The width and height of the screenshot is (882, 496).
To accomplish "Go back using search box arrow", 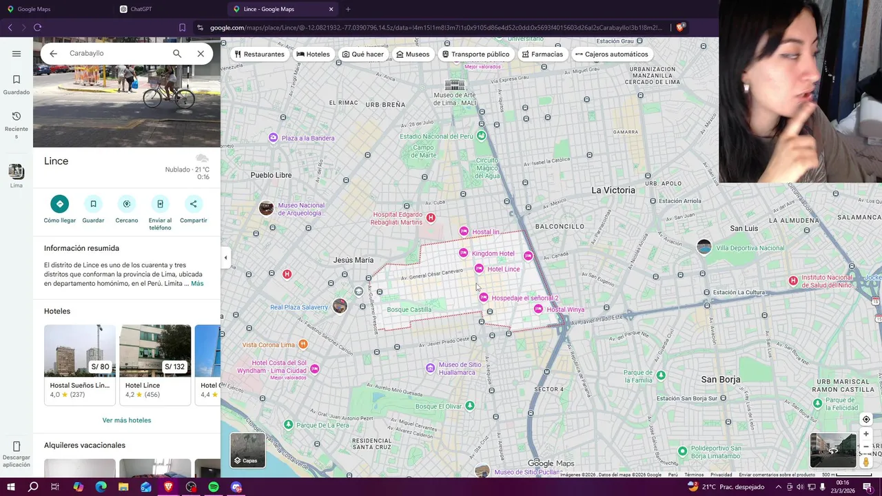I will 53,54.
